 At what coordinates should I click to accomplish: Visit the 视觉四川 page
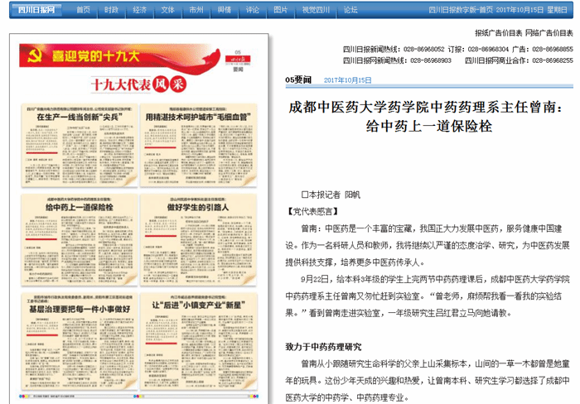[x=315, y=10]
